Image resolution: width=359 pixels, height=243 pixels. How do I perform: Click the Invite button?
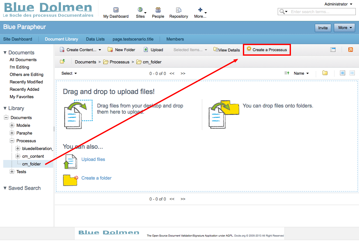[323, 28]
